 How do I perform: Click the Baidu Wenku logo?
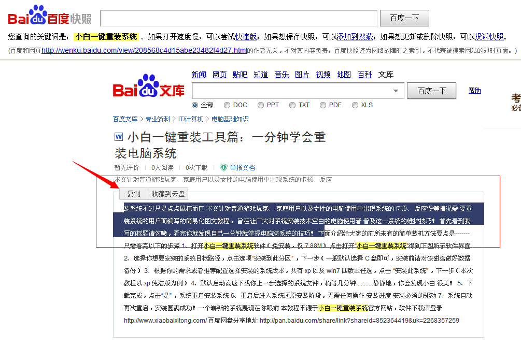coord(149,86)
